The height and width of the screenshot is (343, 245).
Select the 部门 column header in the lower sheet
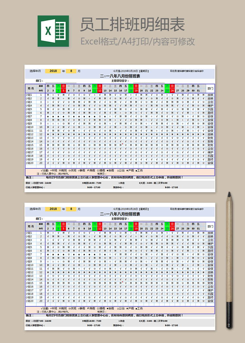(x=210, y=226)
